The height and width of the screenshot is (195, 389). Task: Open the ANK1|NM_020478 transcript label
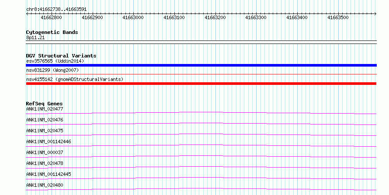(45, 163)
